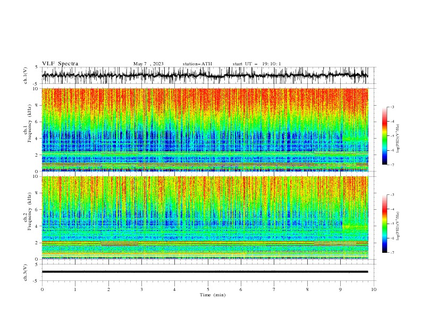
Task: Click time axis tick label '10'
Action: pyautogui.click(x=374, y=289)
